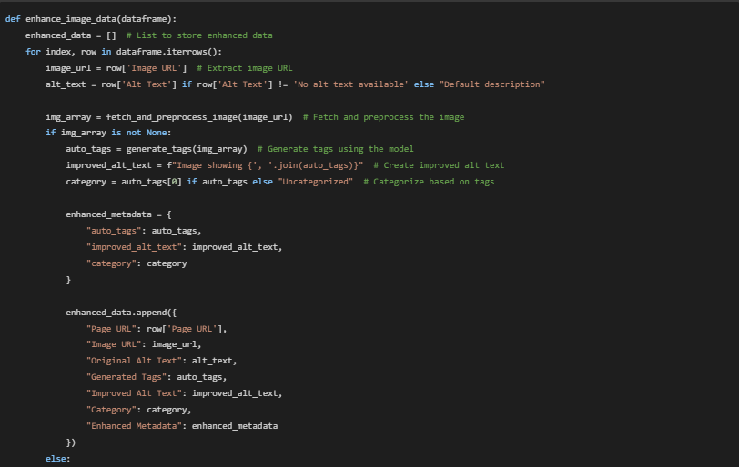The height and width of the screenshot is (467, 739).
Task: Click the 'alt_text' variable being assigned
Action: (x=66, y=84)
